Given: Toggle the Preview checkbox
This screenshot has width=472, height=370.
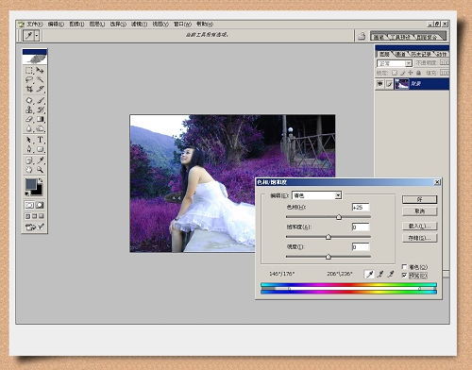Looking at the screenshot, I should pyautogui.click(x=404, y=276).
